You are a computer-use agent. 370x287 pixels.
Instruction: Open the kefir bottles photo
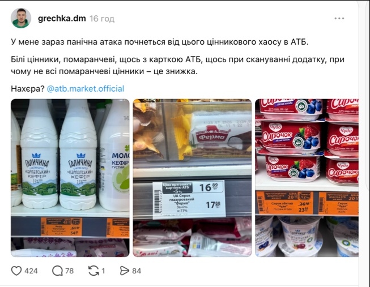coord(70,178)
